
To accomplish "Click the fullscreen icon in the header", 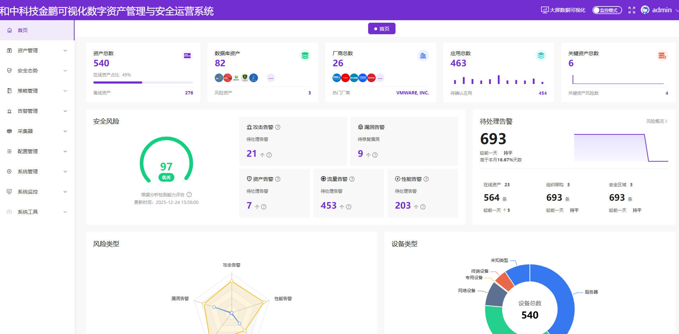I will point(631,10).
